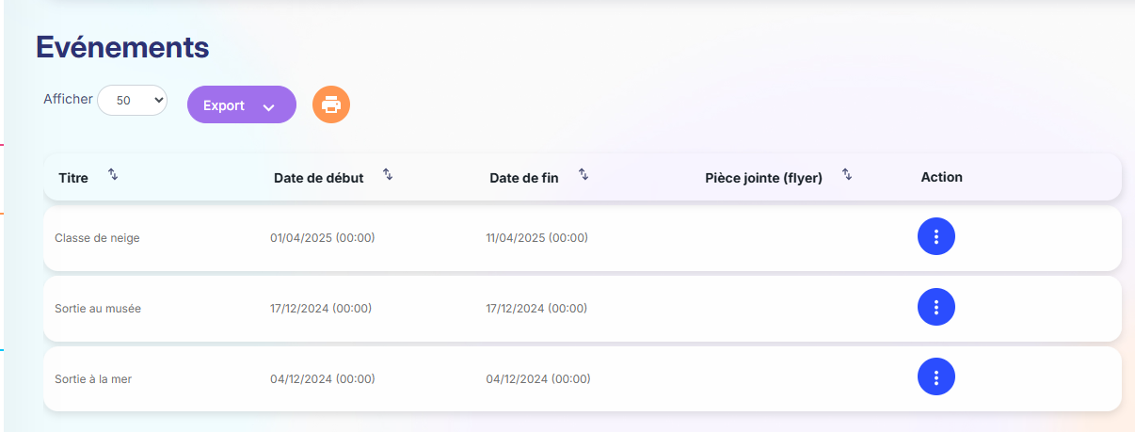Click the Date de fin column header
The image size is (1135, 432).
(x=524, y=177)
